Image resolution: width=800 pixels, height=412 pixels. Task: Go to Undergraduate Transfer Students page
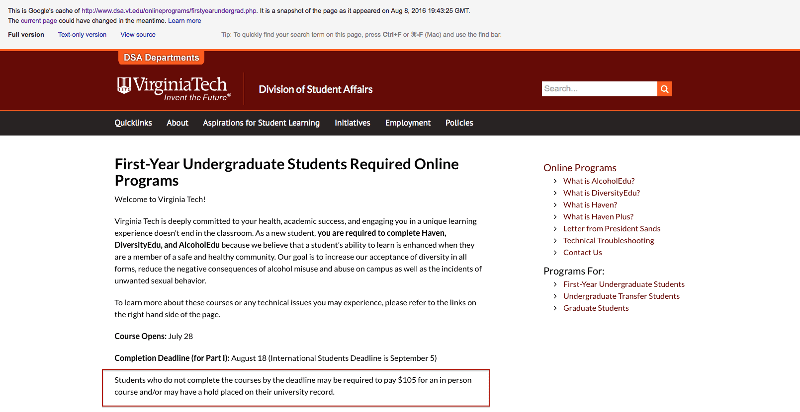[x=621, y=296]
